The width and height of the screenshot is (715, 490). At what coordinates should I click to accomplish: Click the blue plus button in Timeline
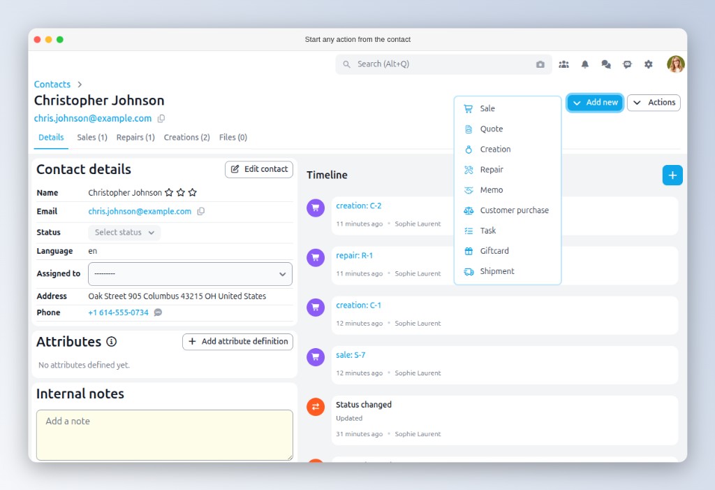click(x=672, y=175)
